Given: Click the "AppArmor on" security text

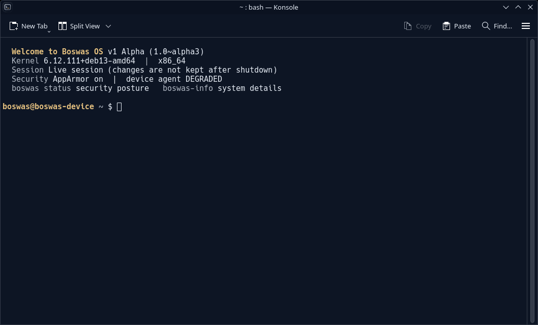Looking at the screenshot, I should 78,79.
